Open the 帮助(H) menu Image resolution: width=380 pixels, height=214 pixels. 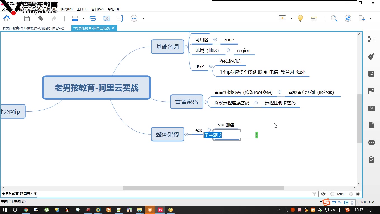113,9
